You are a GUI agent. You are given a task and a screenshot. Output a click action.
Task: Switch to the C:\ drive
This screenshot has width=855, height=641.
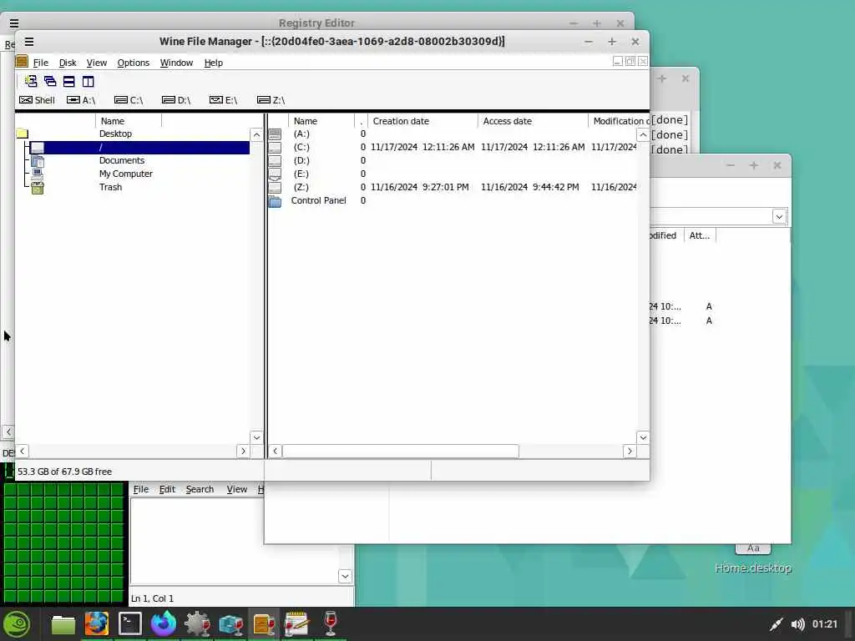tap(129, 100)
